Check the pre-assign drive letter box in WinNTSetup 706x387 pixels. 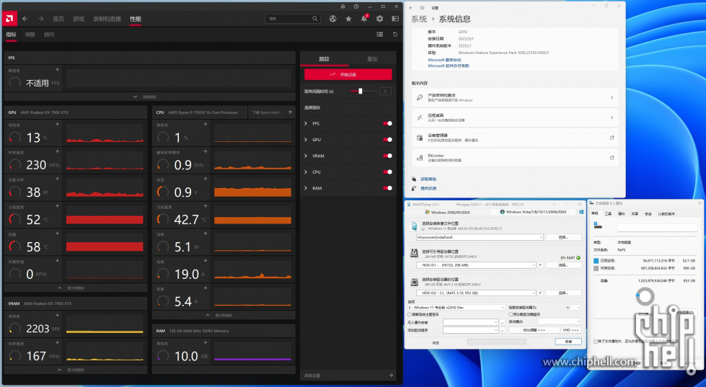(511, 314)
